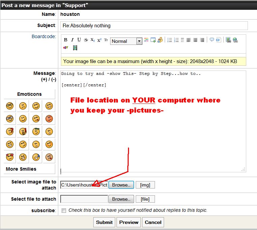Toggle bold formatting in the Boardcode toolbar

coord(66,40)
